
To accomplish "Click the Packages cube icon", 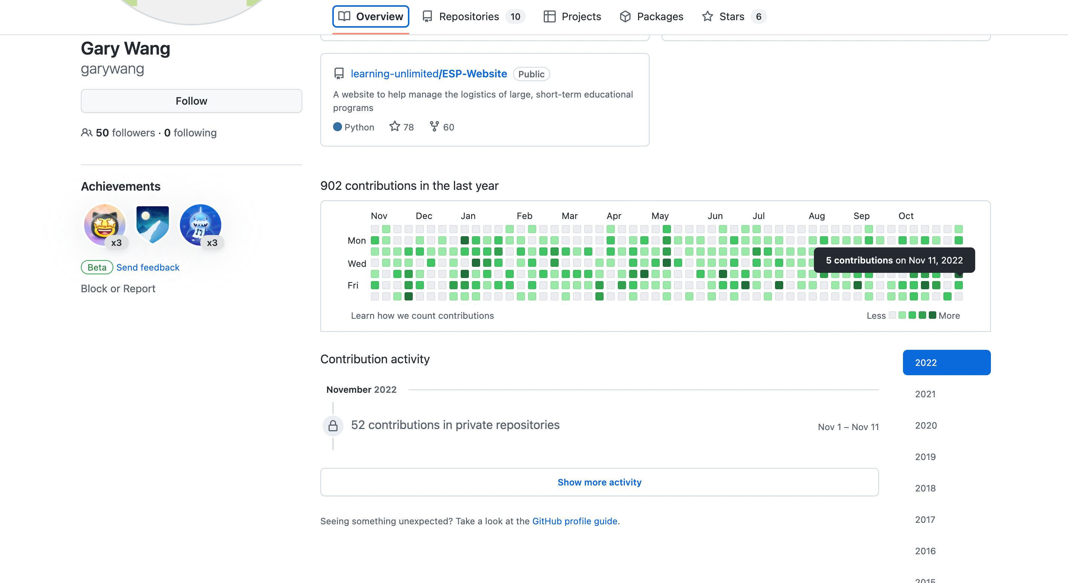I will [x=625, y=16].
